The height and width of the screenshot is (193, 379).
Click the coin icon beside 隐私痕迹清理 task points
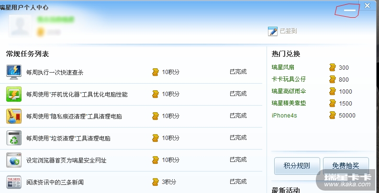click(156, 116)
